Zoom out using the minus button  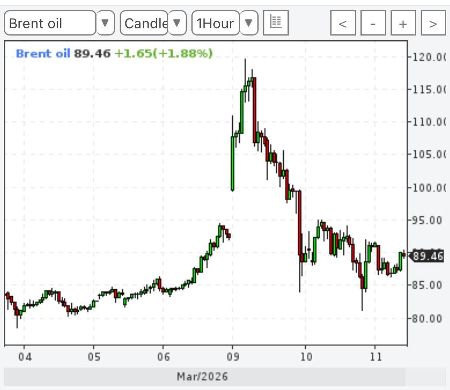pyautogui.click(x=373, y=24)
